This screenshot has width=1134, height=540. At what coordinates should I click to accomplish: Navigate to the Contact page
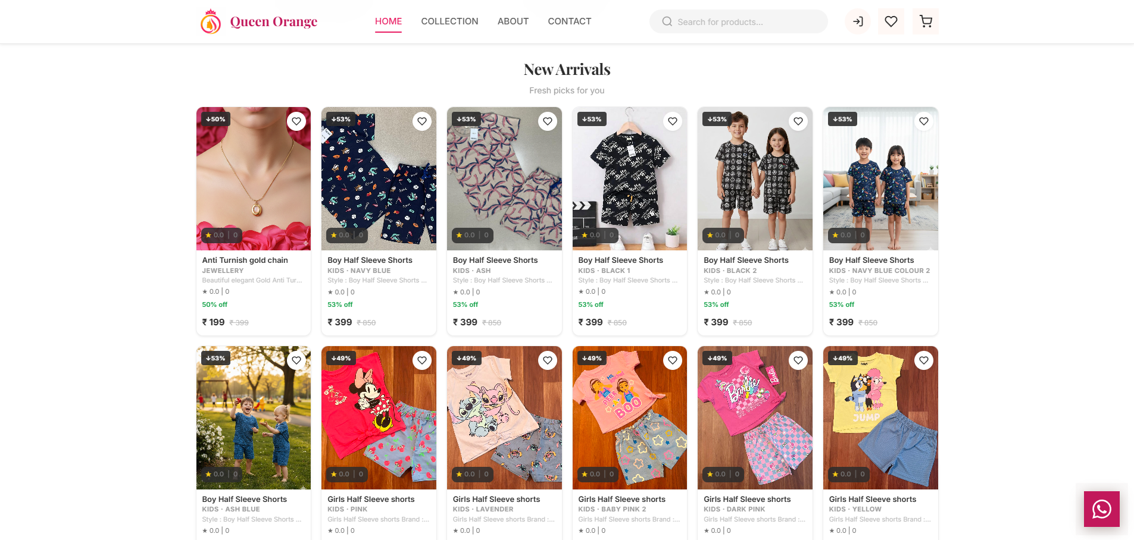[570, 21]
